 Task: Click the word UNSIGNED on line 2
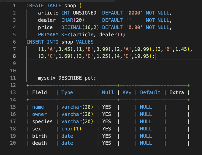click(85, 13)
